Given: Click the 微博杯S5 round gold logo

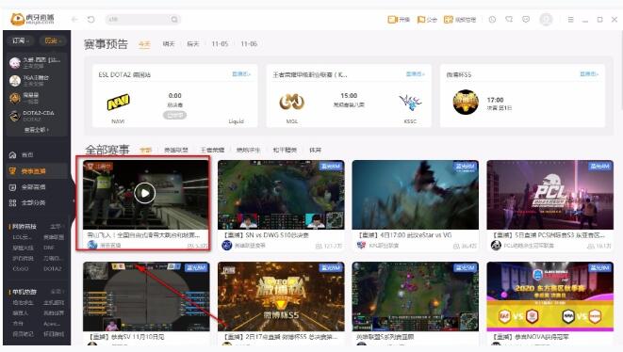Looking at the screenshot, I should click(x=466, y=102).
